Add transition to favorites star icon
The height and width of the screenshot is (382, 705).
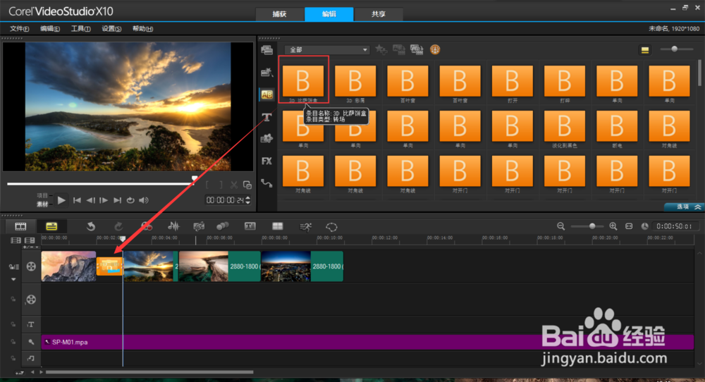381,49
